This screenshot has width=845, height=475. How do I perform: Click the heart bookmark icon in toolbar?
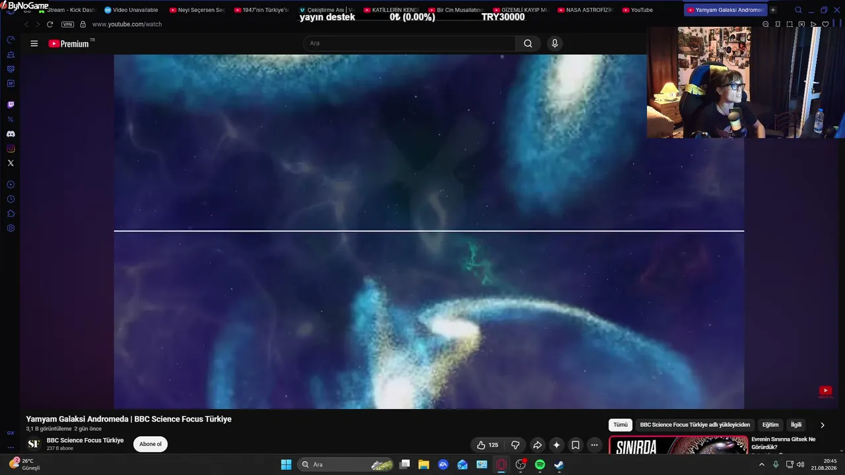coord(825,24)
